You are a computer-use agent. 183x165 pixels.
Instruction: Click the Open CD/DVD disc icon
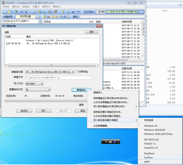[x=16, y=12]
